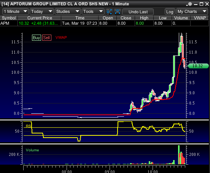This screenshot has width=210, height=173.
Task: Click the green Buy button
Action: (37, 38)
